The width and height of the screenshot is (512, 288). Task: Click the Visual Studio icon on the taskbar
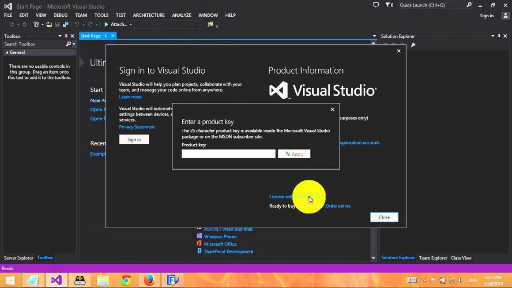(56, 280)
